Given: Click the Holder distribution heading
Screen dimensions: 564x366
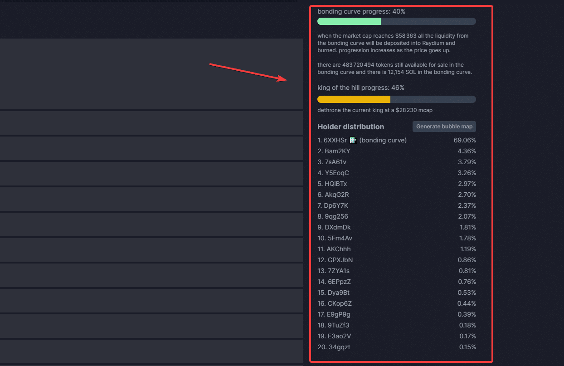Looking at the screenshot, I should tap(350, 127).
